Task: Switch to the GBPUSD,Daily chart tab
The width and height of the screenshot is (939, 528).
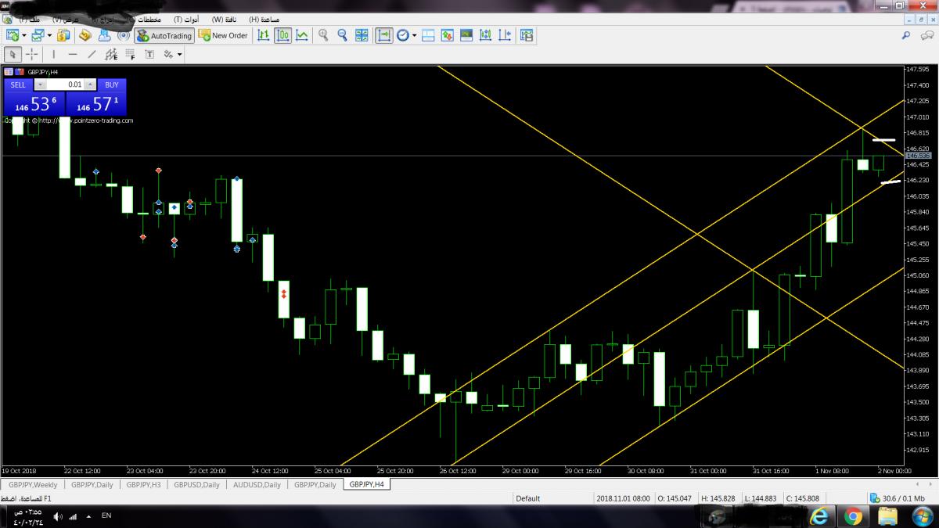Action: click(x=197, y=485)
